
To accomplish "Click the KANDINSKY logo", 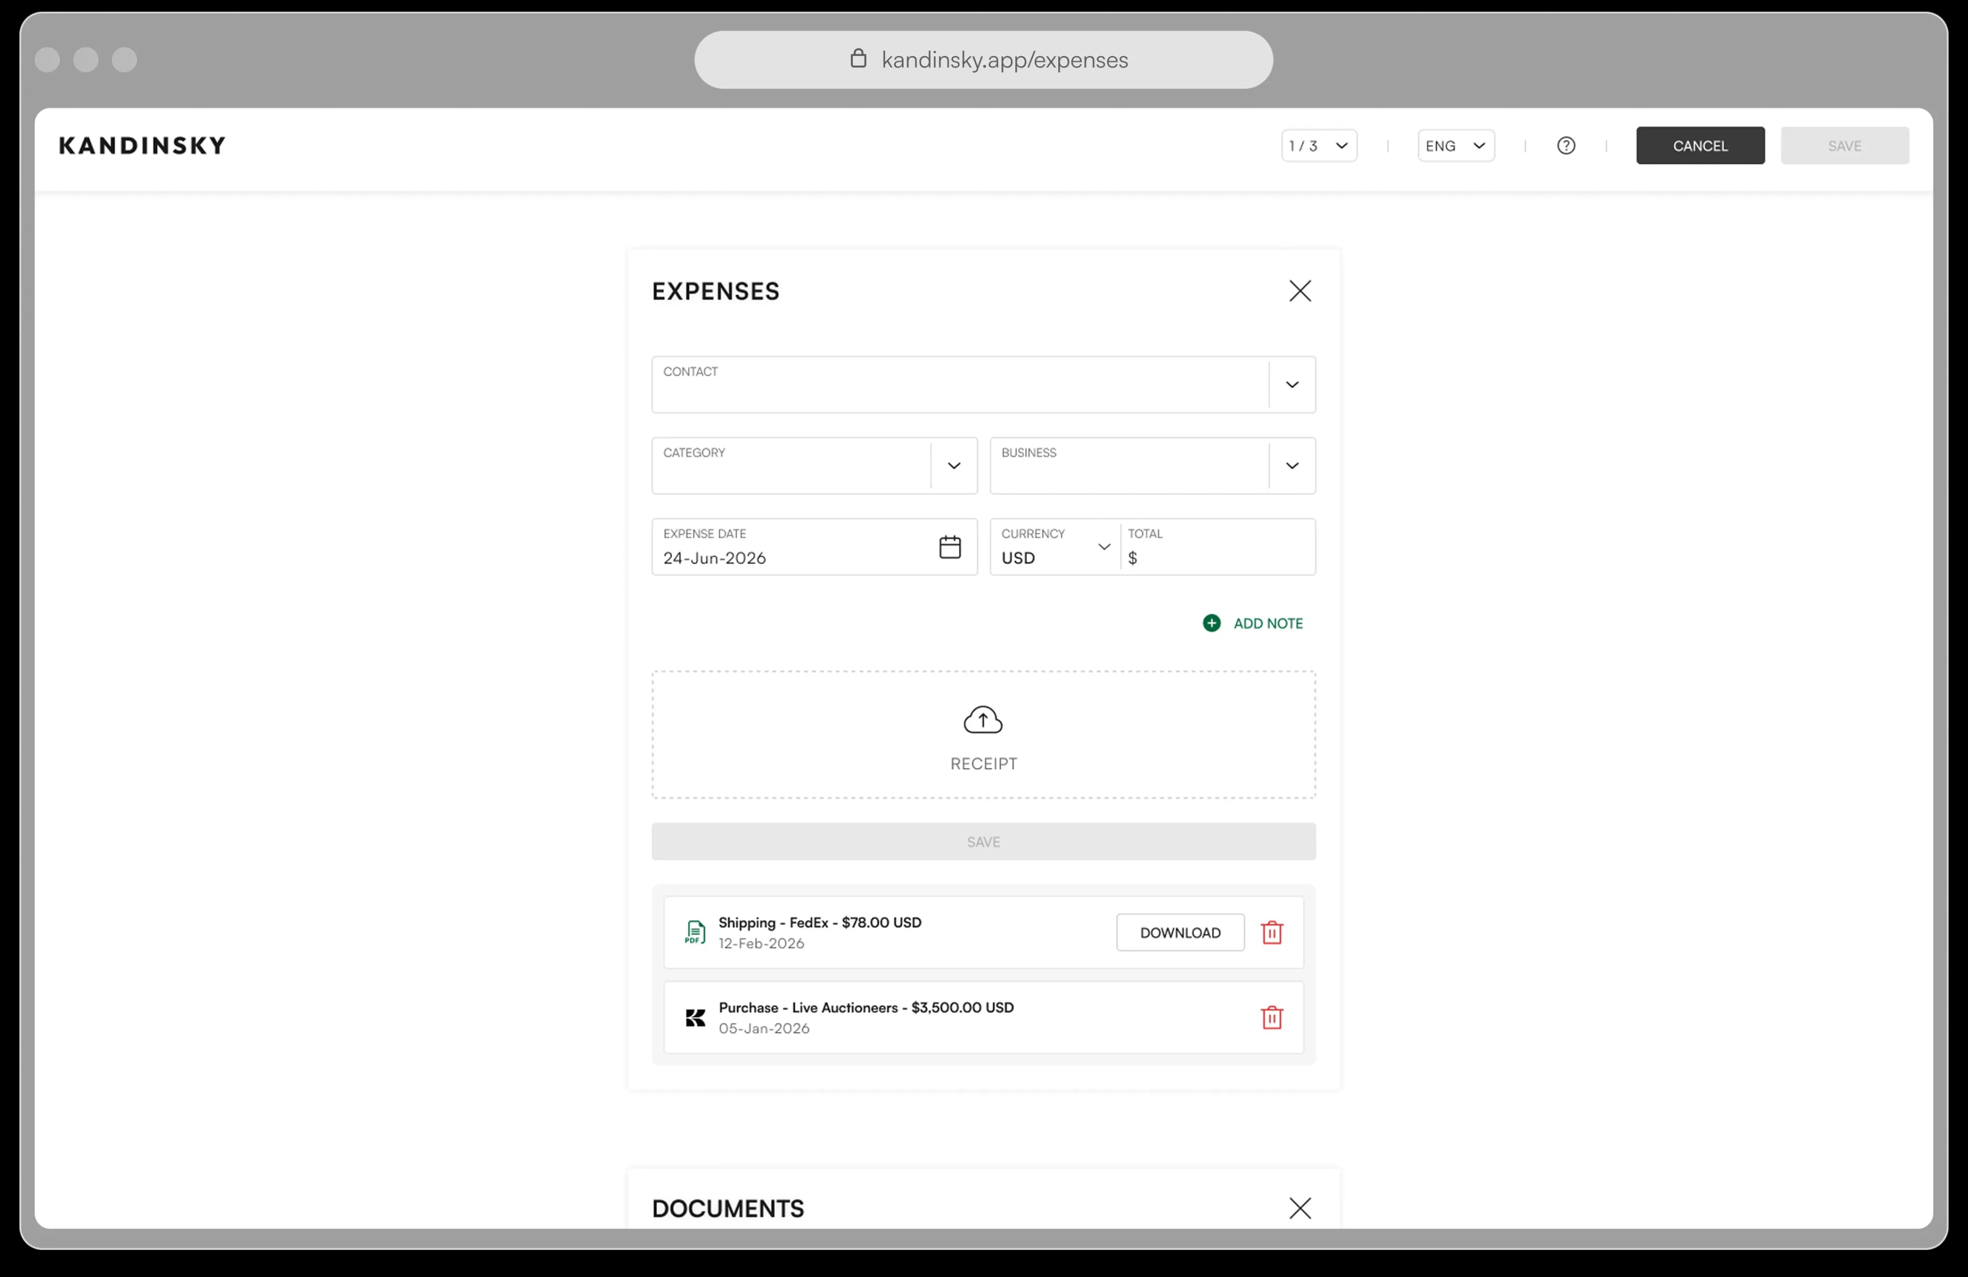I will pyautogui.click(x=142, y=146).
